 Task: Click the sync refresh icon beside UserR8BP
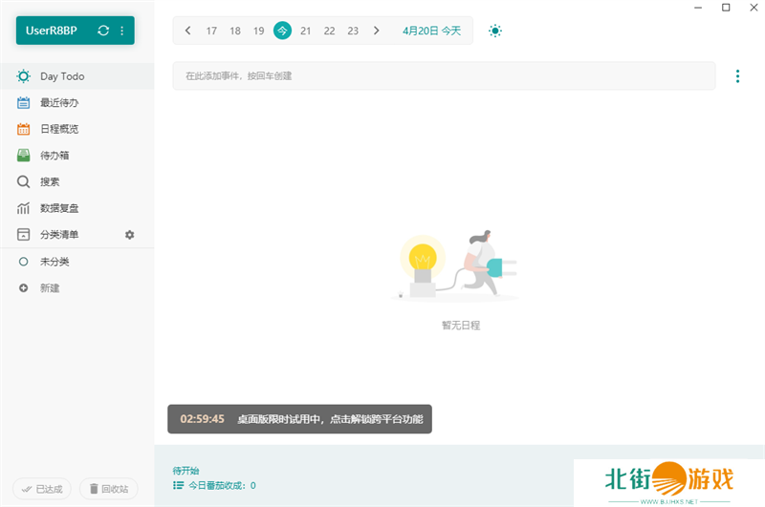pyautogui.click(x=103, y=31)
